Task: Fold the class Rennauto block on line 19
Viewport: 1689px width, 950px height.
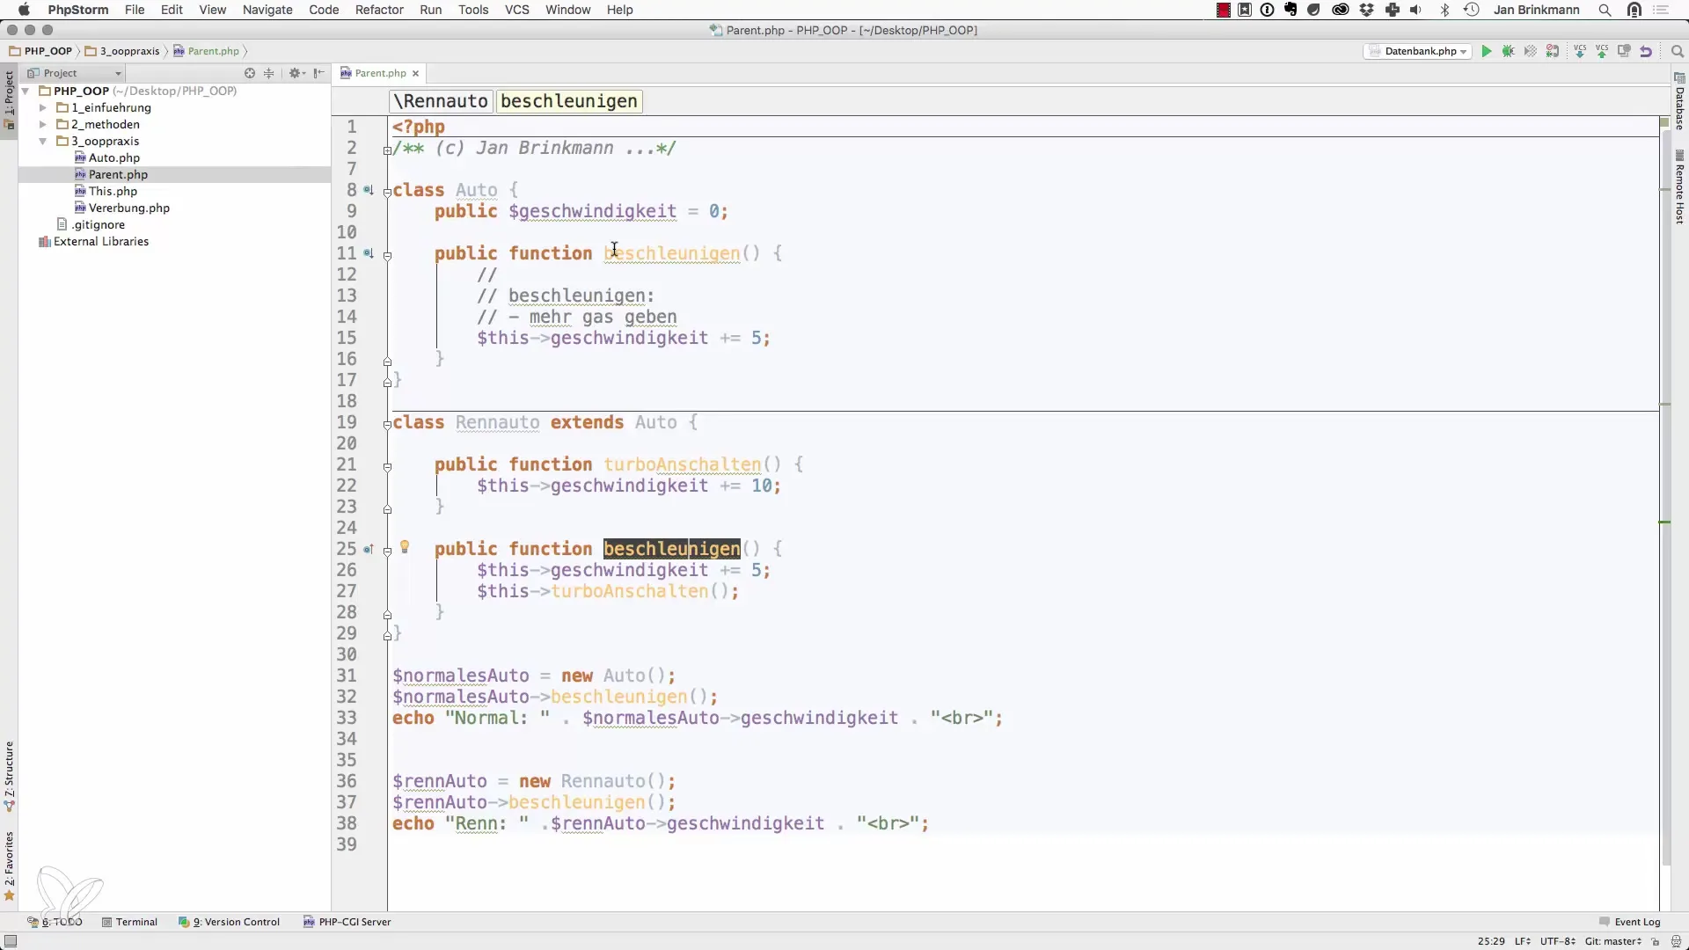Action: [x=387, y=425]
